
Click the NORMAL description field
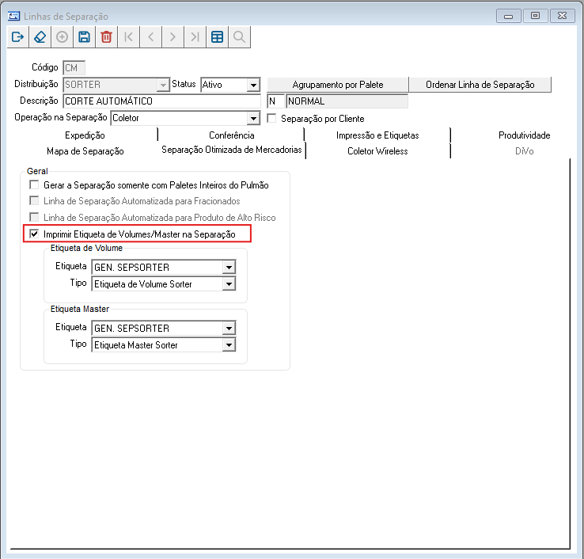[347, 101]
